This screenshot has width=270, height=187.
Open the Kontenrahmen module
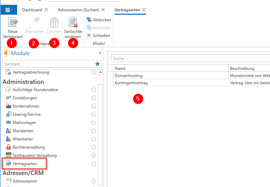pos(26,106)
